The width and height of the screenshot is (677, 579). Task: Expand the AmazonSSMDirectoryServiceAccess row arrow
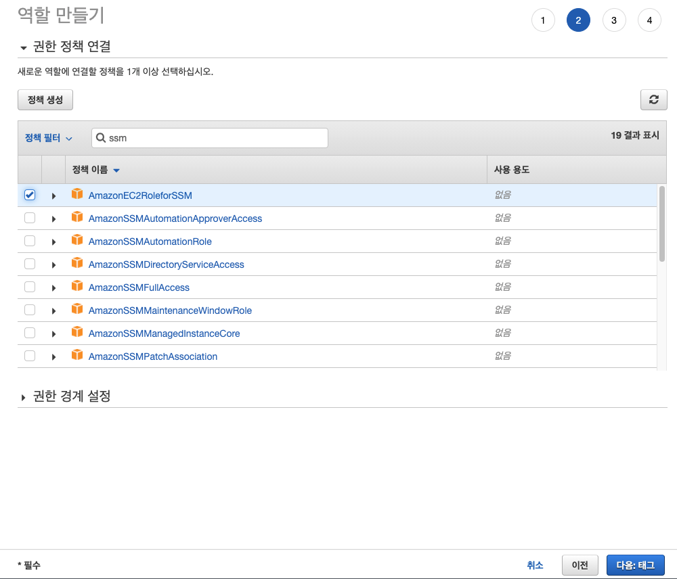[x=53, y=265]
